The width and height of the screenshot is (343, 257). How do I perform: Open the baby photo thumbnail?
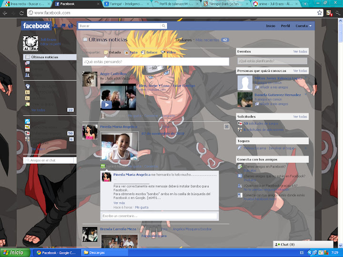pos(120,146)
